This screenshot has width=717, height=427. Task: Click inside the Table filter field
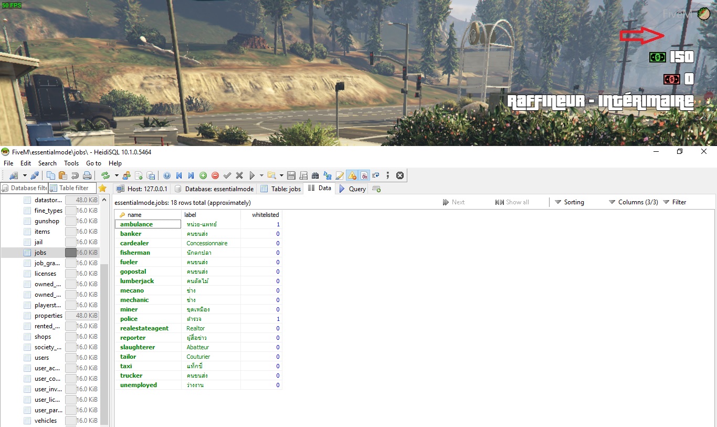click(73, 188)
